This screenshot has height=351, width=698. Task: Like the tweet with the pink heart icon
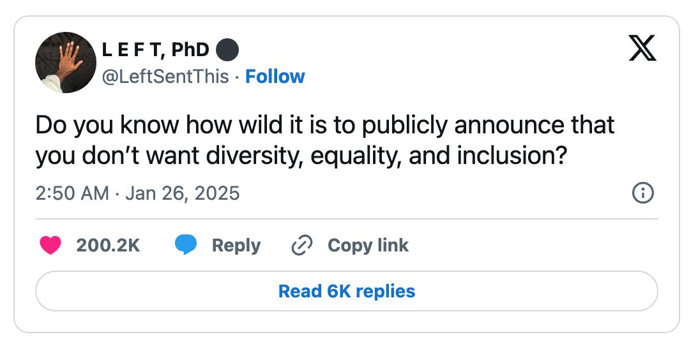point(50,246)
